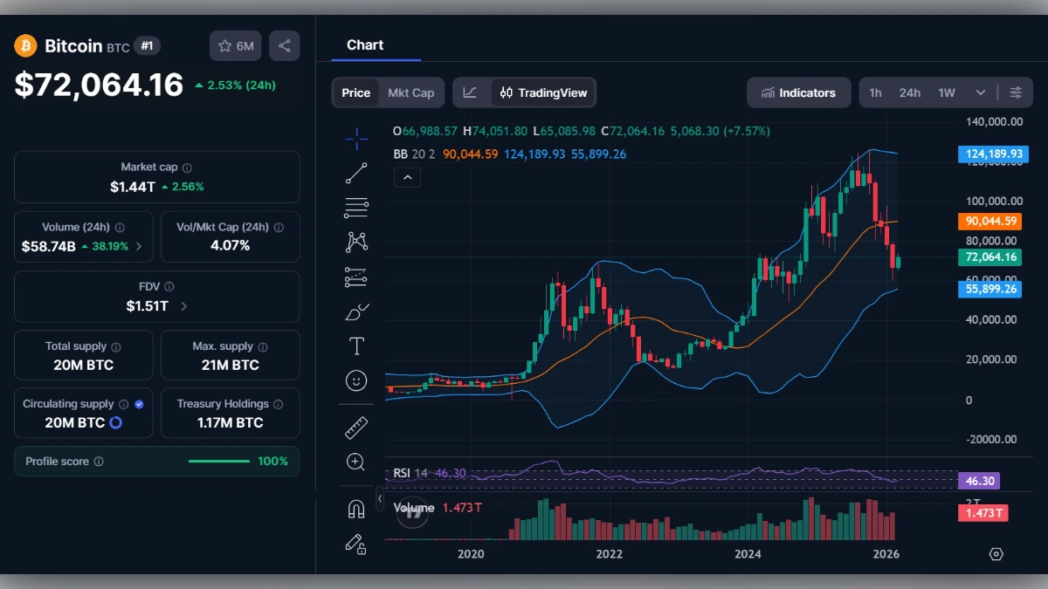
Task: Collapse the drawing toolbar sidebar
Action: click(x=380, y=500)
